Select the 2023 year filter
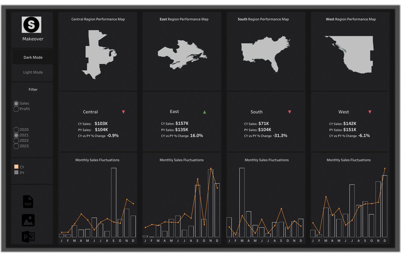 pyautogui.click(x=16, y=146)
